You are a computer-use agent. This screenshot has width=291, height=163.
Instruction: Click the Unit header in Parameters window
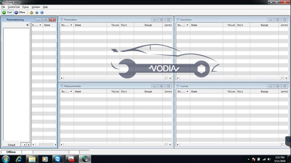(x=127, y=25)
